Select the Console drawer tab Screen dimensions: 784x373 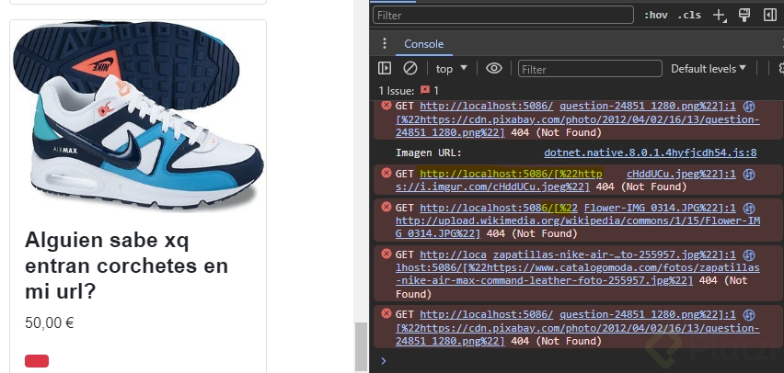(424, 44)
